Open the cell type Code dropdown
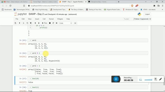Viewport: 165px width, 92px height. pyautogui.click(x=65, y=23)
